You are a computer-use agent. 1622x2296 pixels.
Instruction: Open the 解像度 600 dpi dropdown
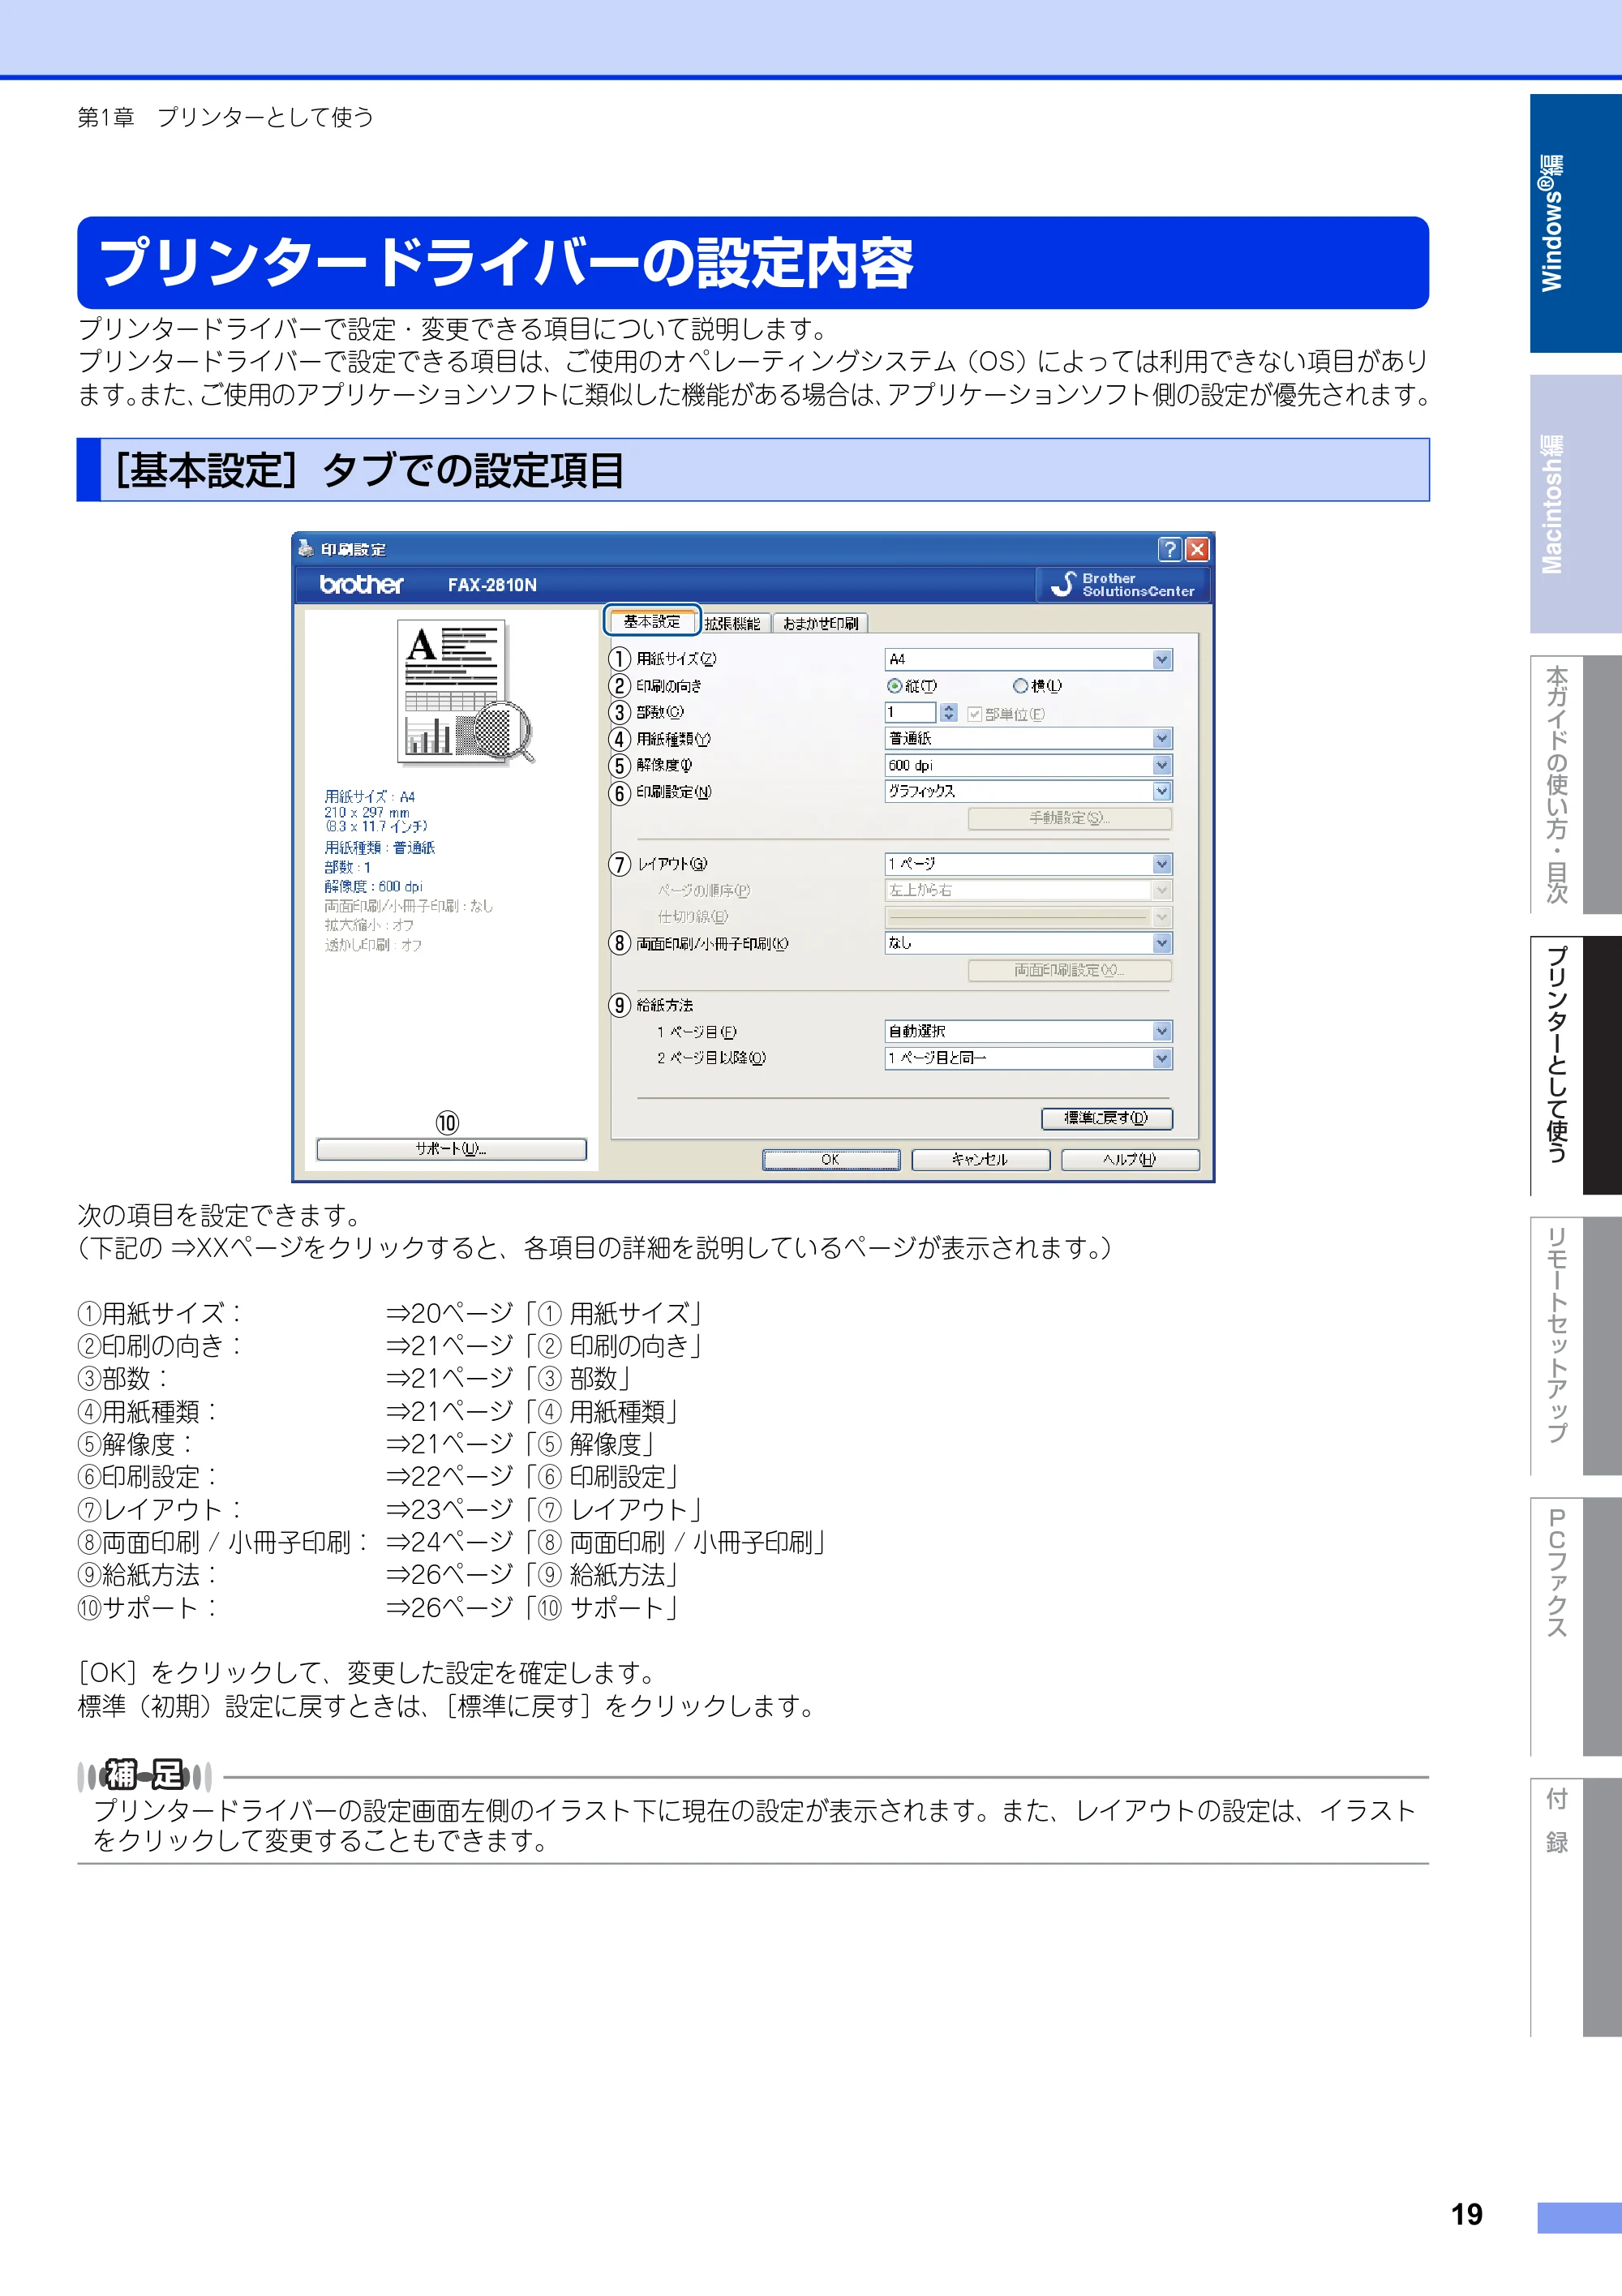pyautogui.click(x=1028, y=765)
